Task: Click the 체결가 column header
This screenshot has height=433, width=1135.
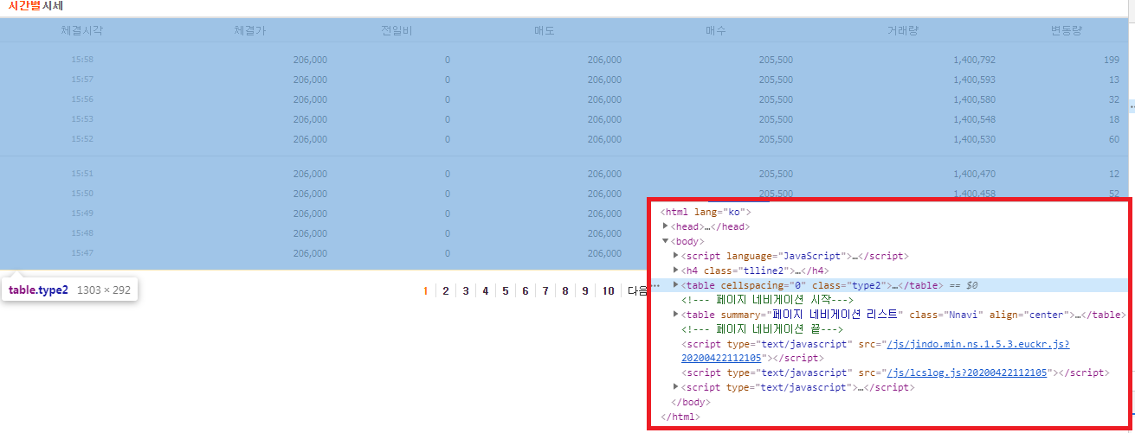Action: point(250,30)
